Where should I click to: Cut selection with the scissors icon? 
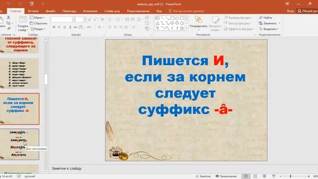point(8,18)
